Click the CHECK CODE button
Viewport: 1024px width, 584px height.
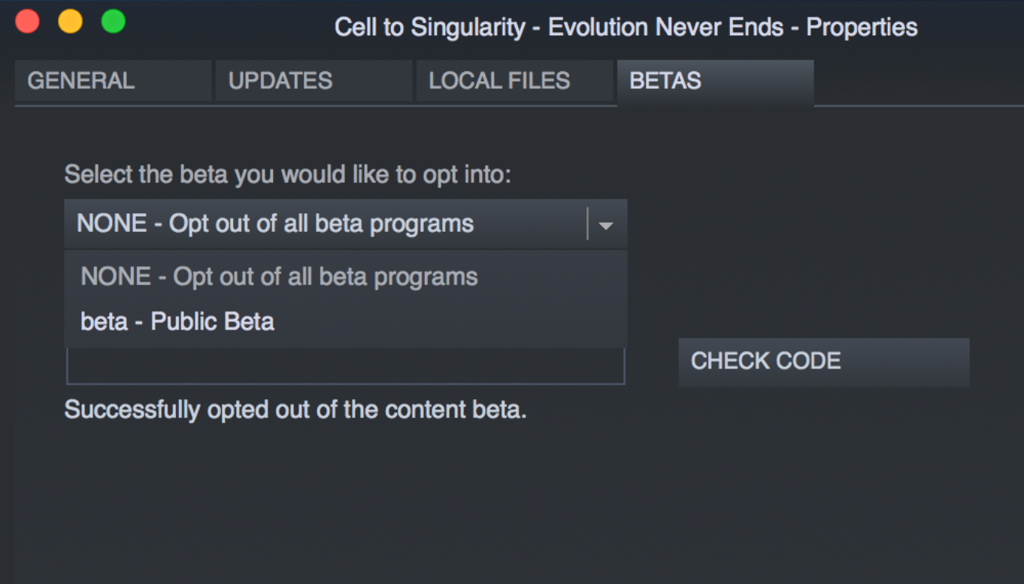824,362
